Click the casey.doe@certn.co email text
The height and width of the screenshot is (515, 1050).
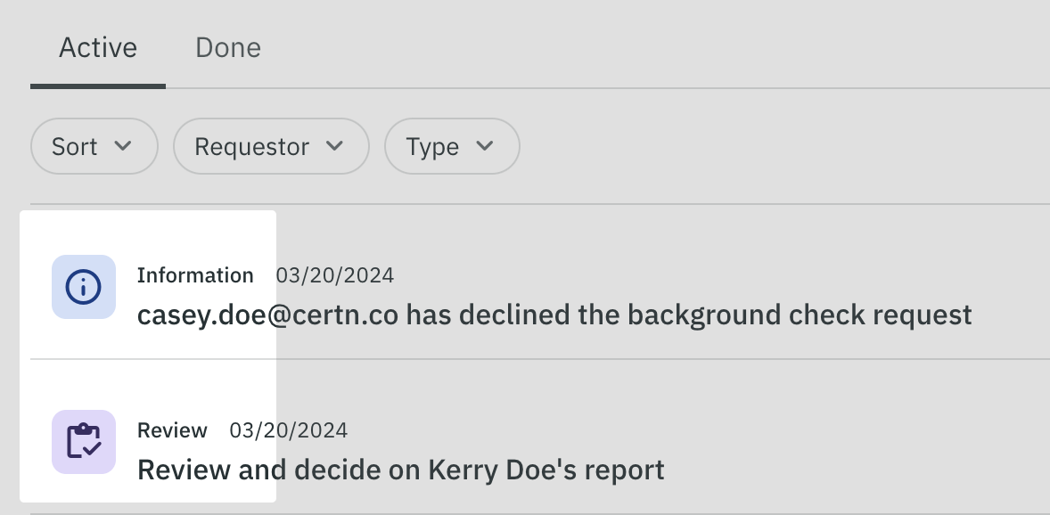click(269, 315)
